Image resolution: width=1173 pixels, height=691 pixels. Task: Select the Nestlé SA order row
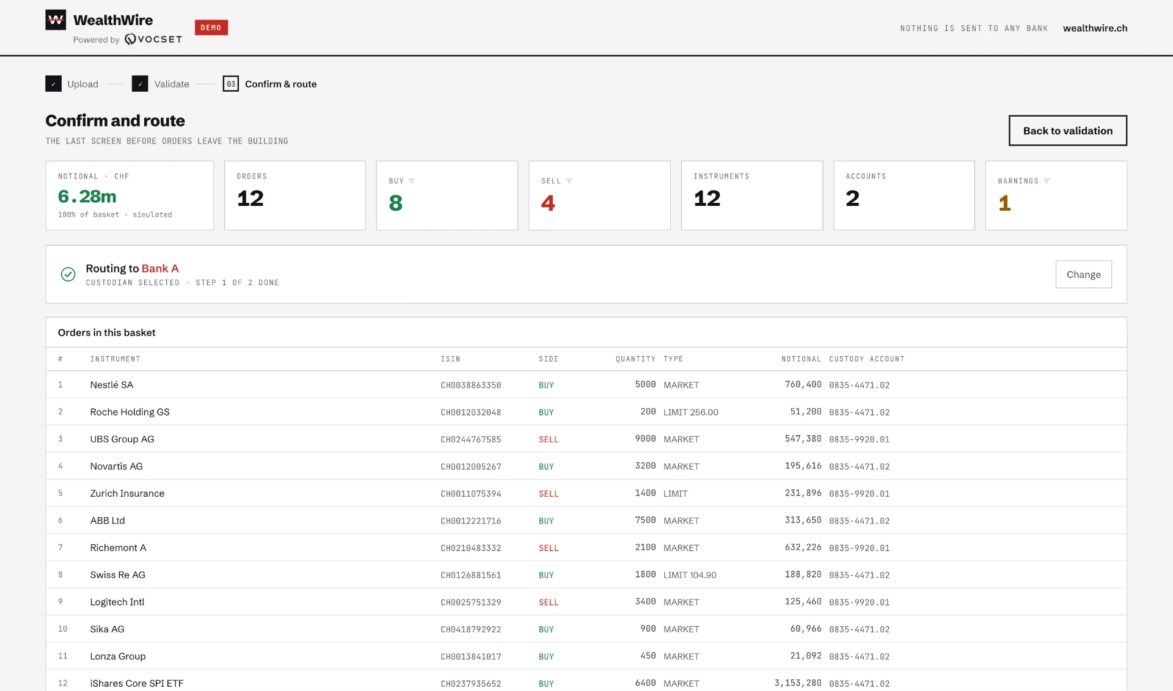tap(586, 385)
